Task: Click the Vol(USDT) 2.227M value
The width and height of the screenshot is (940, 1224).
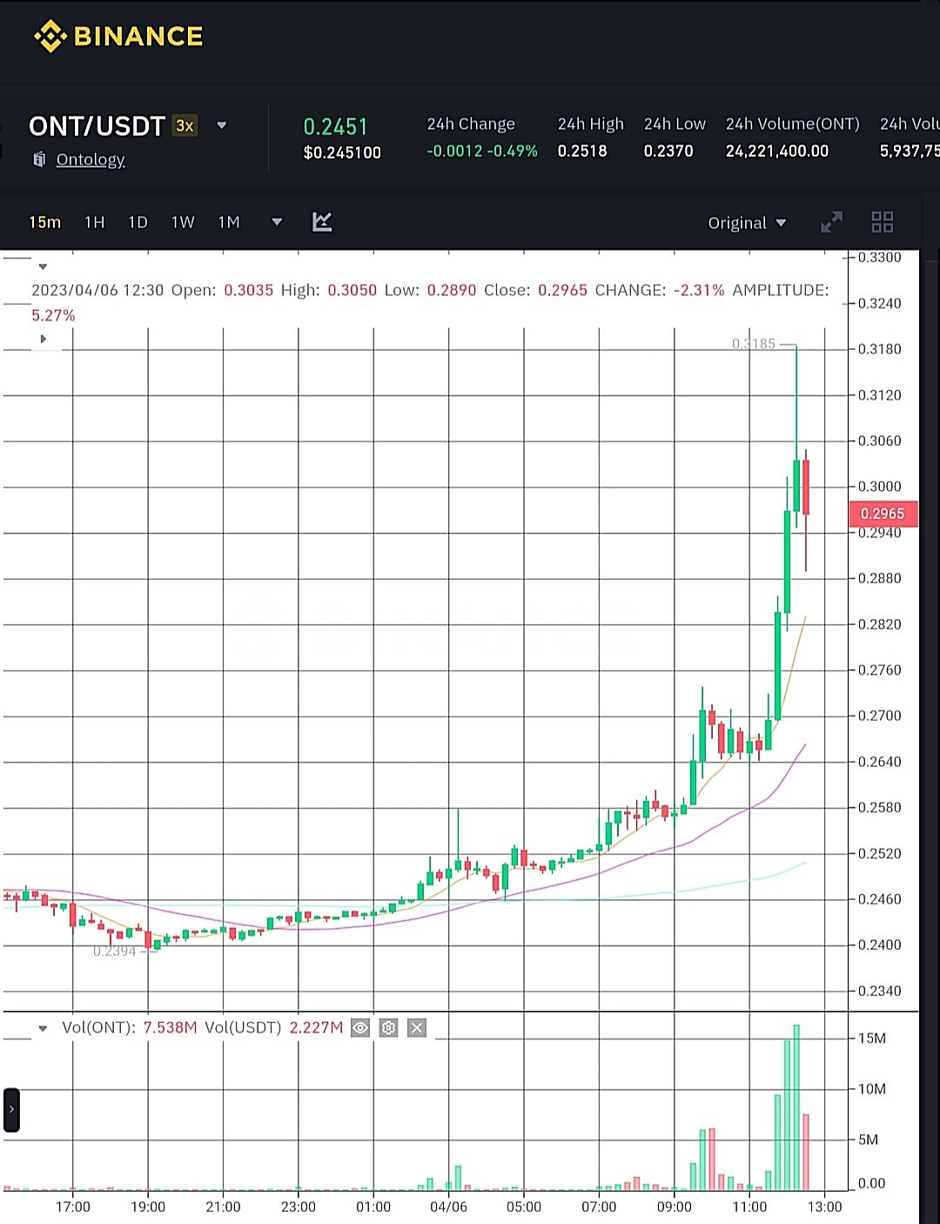Action: click(x=316, y=1028)
